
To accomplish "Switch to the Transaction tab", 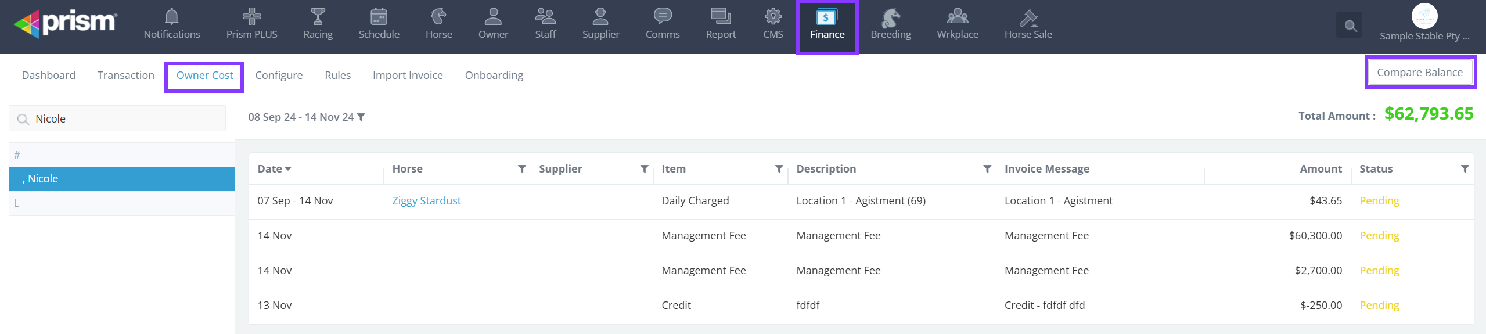I will [125, 76].
